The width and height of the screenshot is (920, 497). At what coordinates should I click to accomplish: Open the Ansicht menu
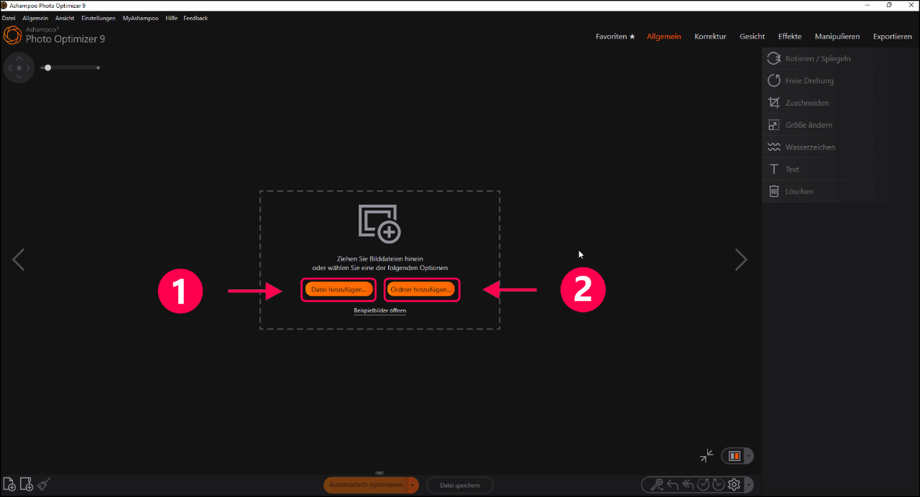(x=65, y=18)
